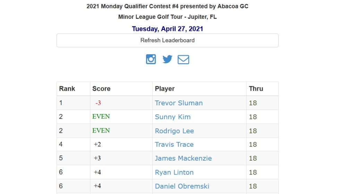Open the Twitter bird icon
The image size is (340, 194).
point(167,59)
